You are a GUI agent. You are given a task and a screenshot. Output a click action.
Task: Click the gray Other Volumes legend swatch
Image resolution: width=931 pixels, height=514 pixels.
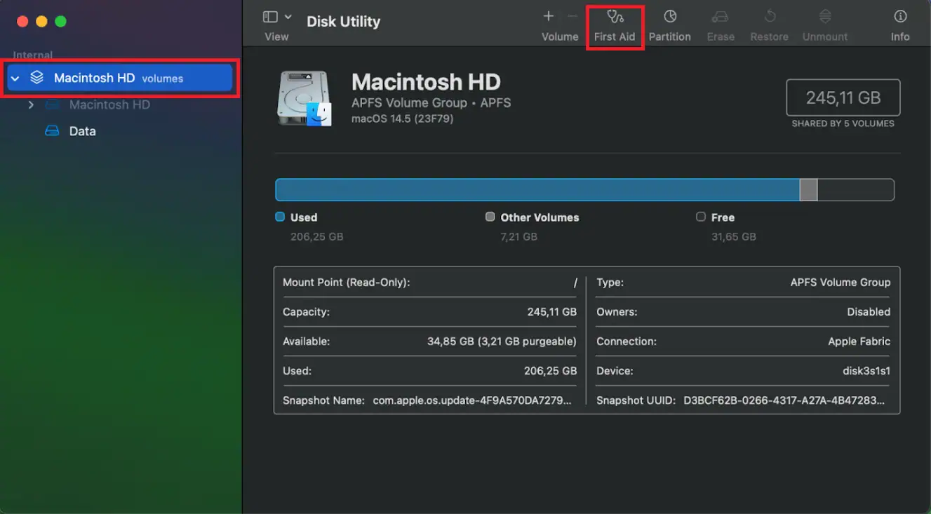[490, 217]
